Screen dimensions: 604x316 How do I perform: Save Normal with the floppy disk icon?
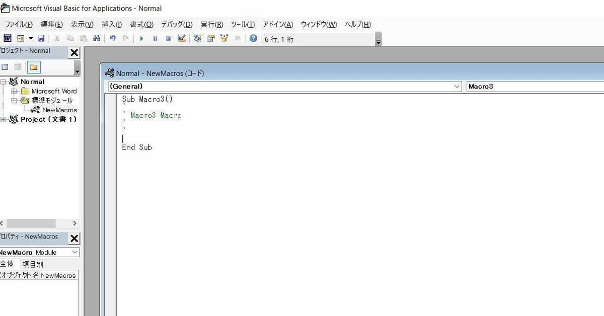(x=41, y=38)
